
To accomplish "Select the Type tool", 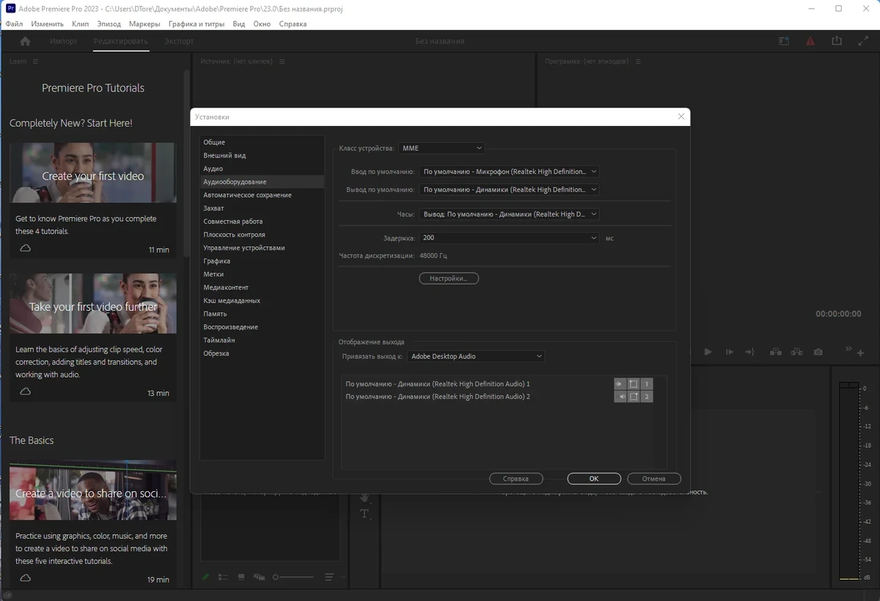I will coord(364,514).
